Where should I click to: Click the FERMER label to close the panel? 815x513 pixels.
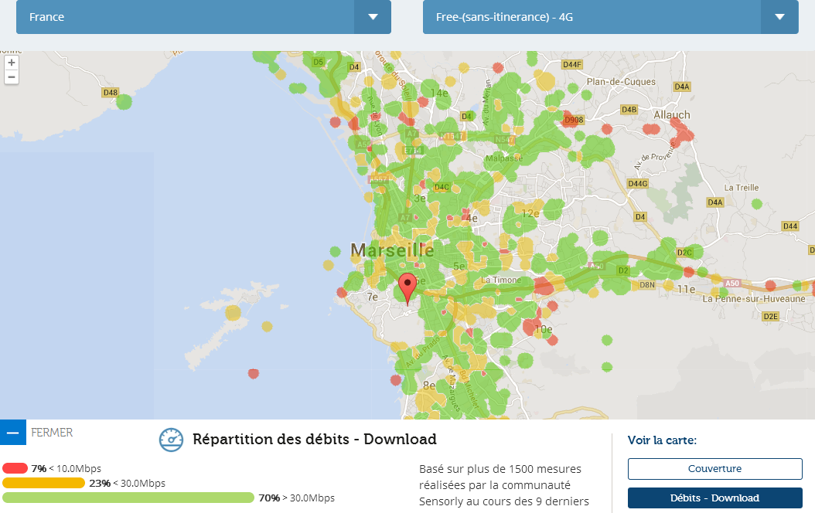coord(52,433)
